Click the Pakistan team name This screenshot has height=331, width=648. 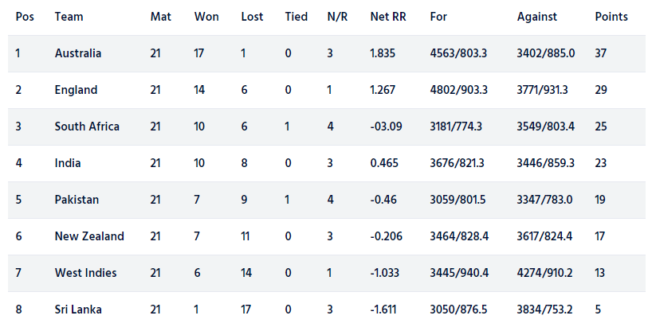click(x=77, y=200)
